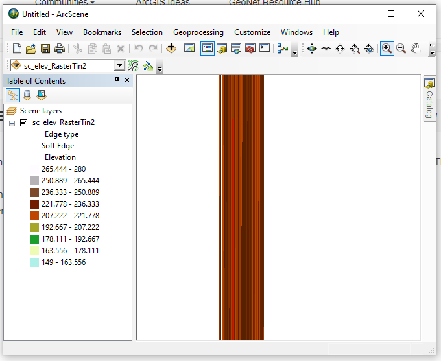Save the scene with the floppy disk icon
The height and width of the screenshot is (361, 441).
pos(45,49)
